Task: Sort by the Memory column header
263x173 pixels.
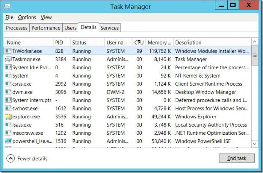Action: coord(159,43)
